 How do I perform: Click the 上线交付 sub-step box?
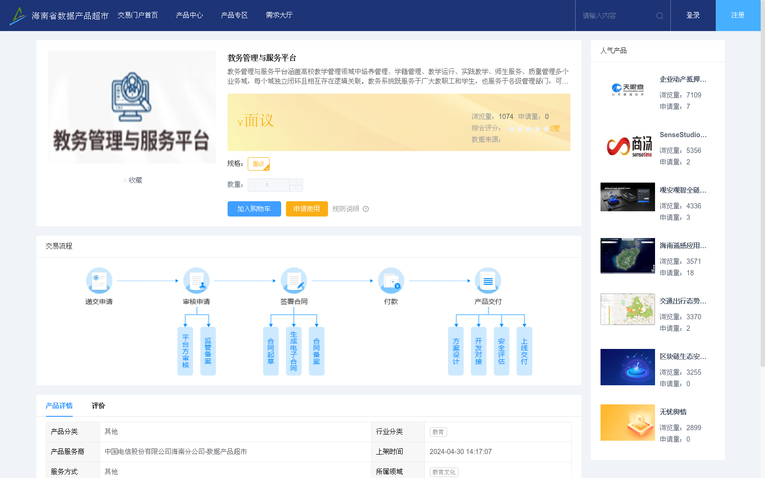pyautogui.click(x=525, y=351)
